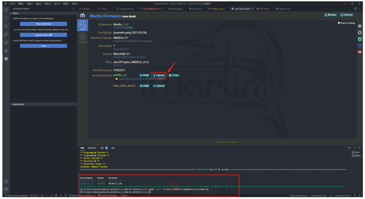Switch to the pins_WildFire_V1.h tab
The height and width of the screenshot is (199, 365).
tap(151, 9)
